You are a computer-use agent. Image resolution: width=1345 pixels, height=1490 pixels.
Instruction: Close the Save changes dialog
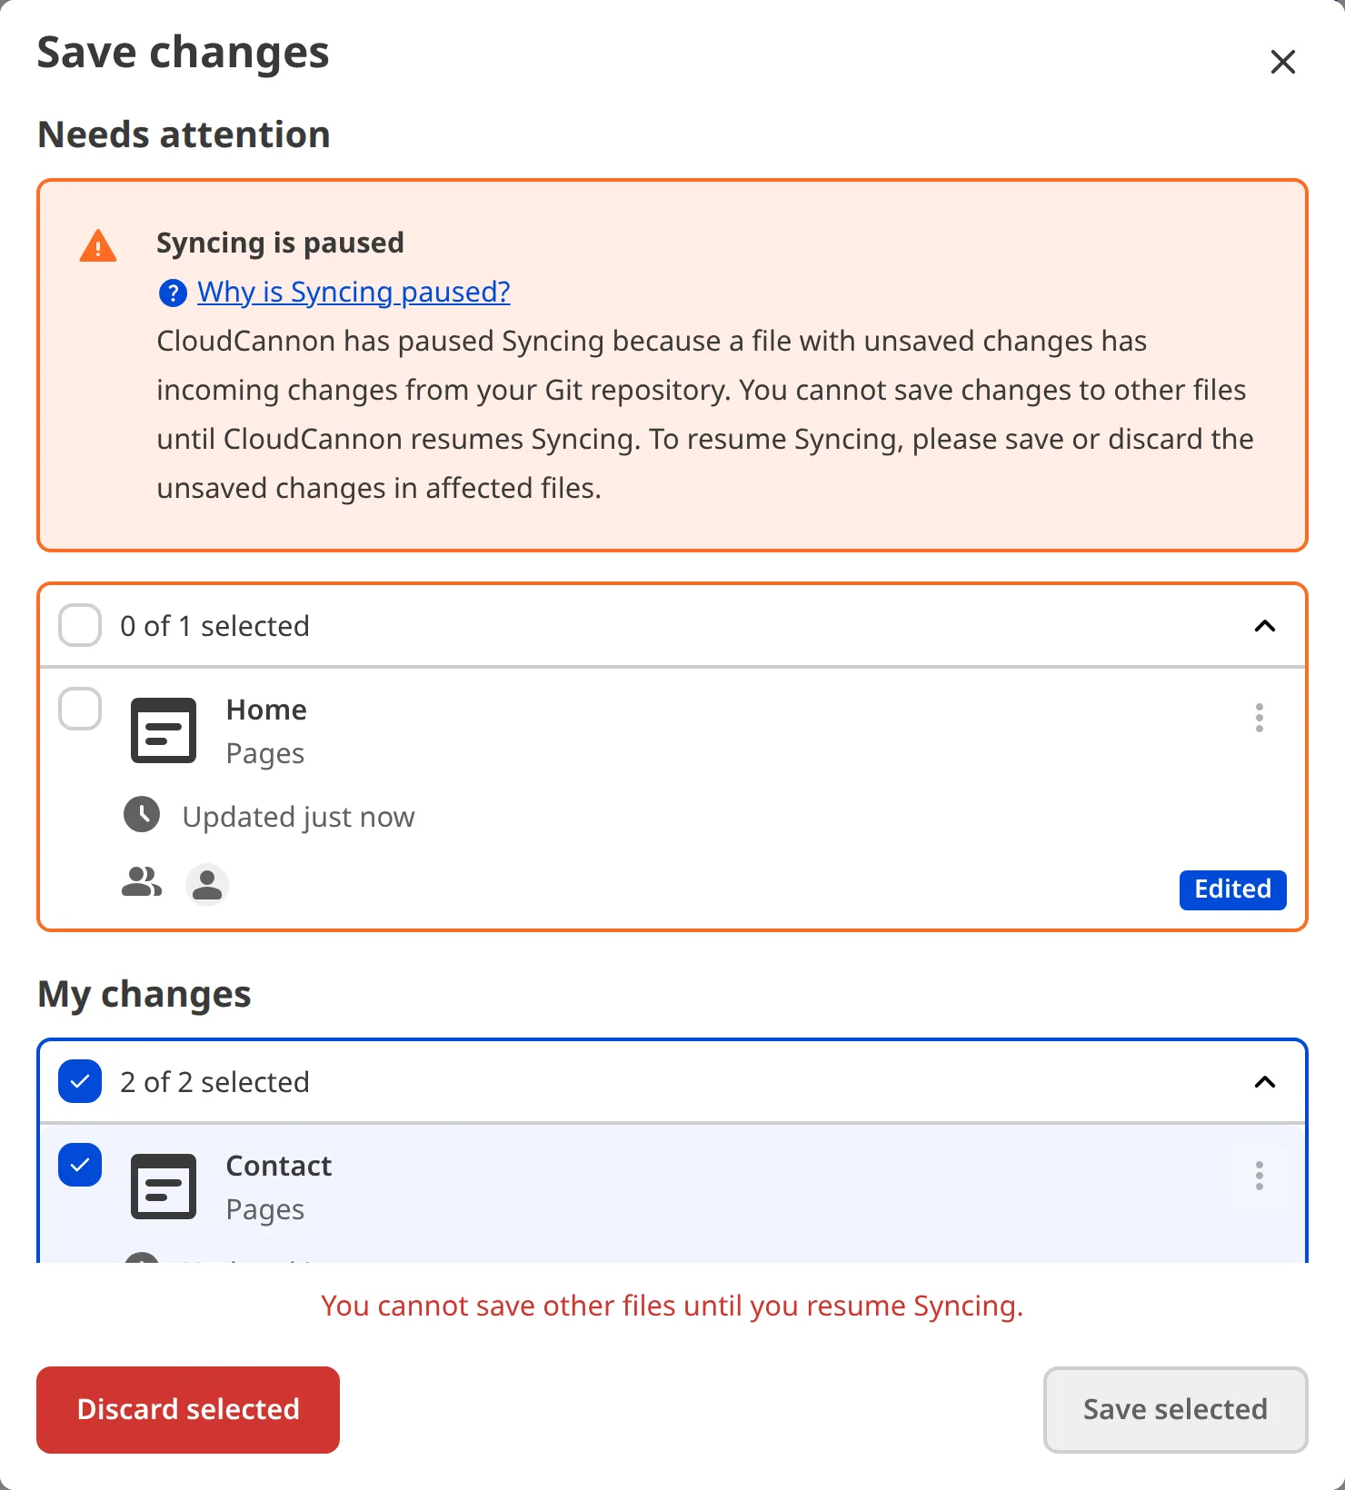[1282, 62]
